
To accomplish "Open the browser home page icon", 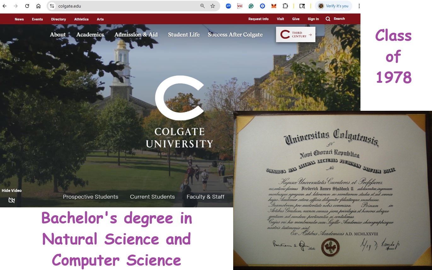I will click(38, 6).
